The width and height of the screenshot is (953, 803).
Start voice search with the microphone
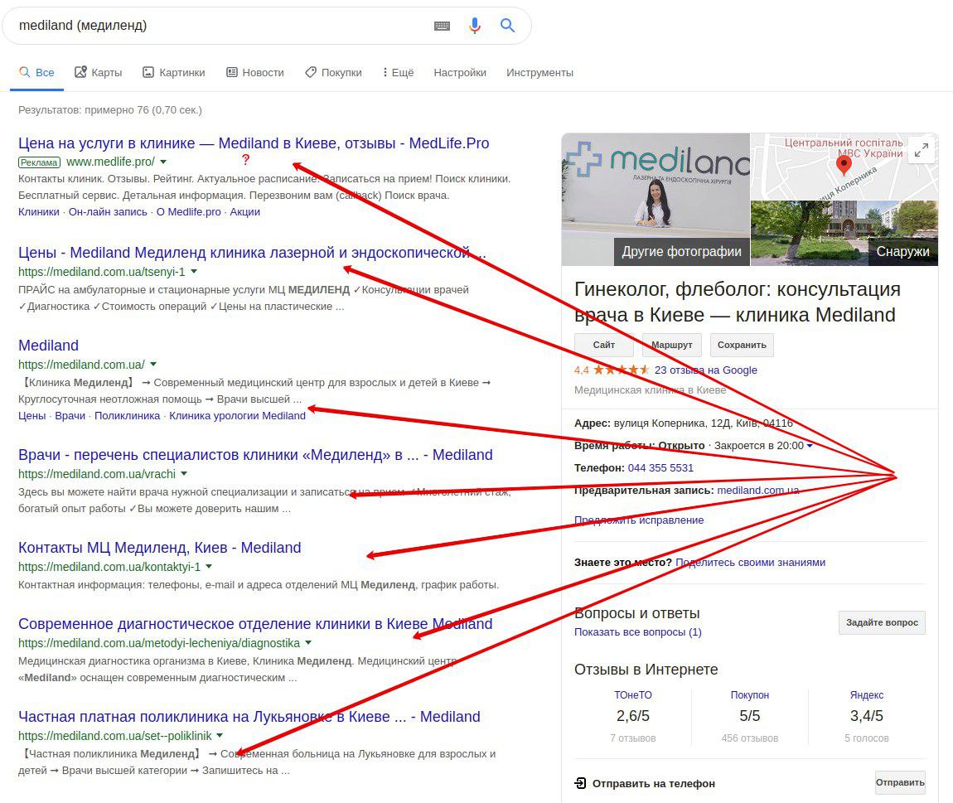[x=475, y=26]
